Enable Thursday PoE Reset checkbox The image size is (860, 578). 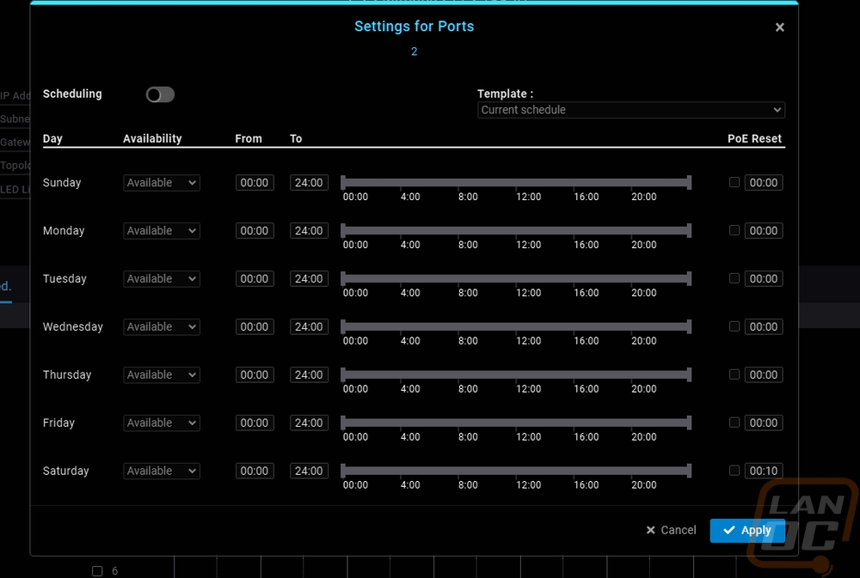coord(734,374)
